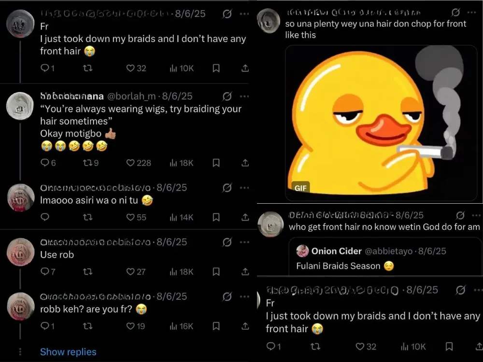483x362 pixels.
Task: Open more options on the @borlah_m tweet
Action: pos(244,96)
